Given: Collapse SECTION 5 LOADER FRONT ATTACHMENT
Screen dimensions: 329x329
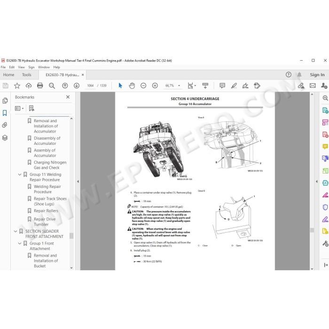Looking at the screenshot, I should coord(16,231).
